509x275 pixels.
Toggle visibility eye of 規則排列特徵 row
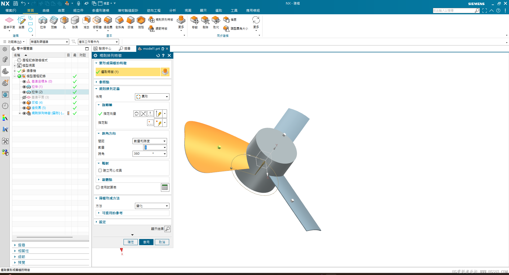(x=24, y=113)
